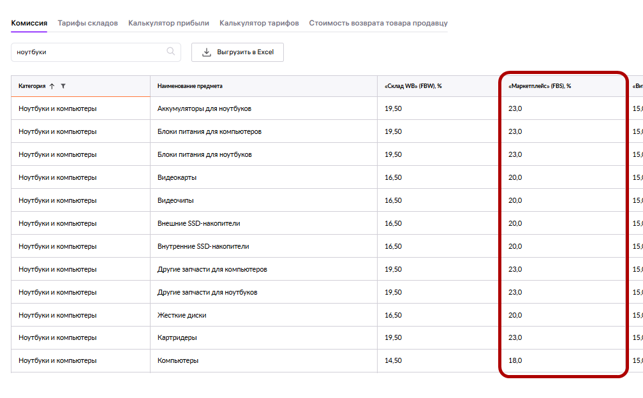Click the Жесткие диски item cell

[182, 315]
